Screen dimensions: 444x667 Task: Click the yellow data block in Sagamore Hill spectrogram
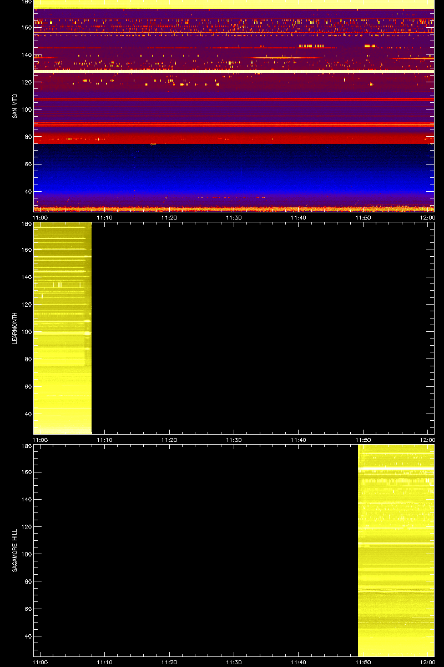396,550
